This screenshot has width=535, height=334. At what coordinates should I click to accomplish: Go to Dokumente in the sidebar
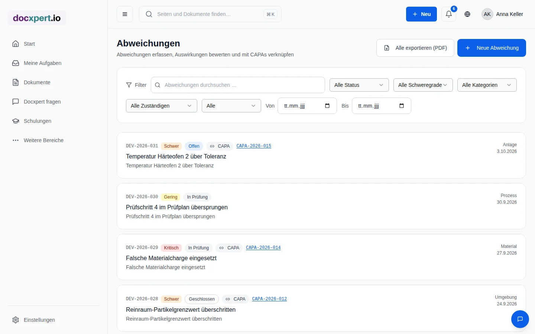(x=53, y=82)
